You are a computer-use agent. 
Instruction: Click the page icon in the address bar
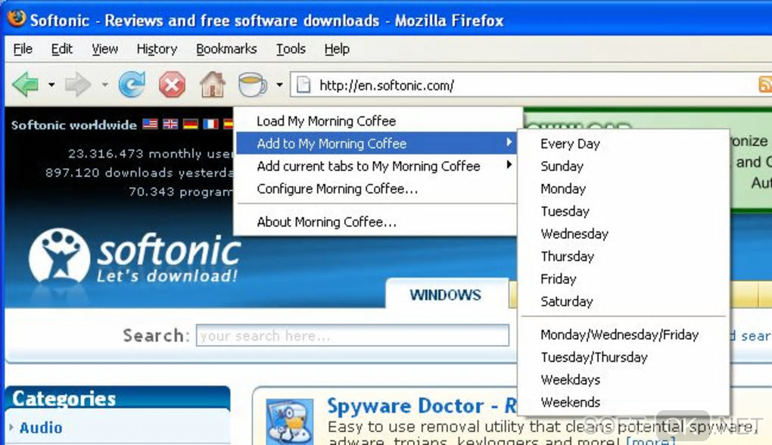tap(304, 85)
